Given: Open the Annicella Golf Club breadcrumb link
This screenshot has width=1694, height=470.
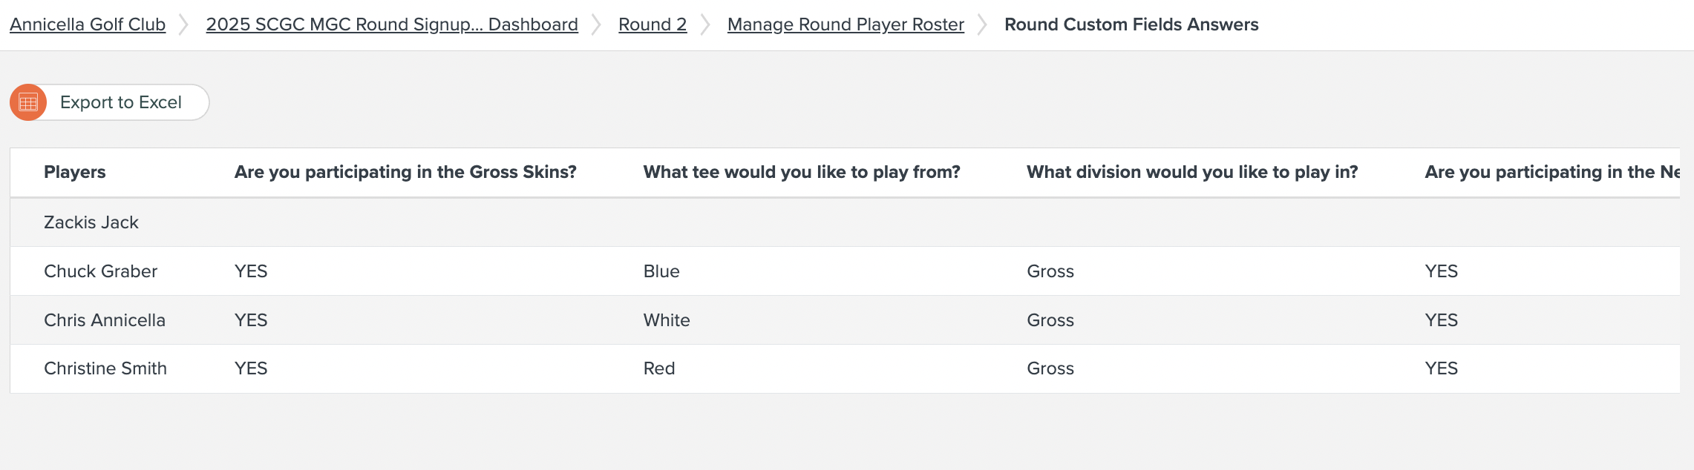Looking at the screenshot, I should (88, 24).
